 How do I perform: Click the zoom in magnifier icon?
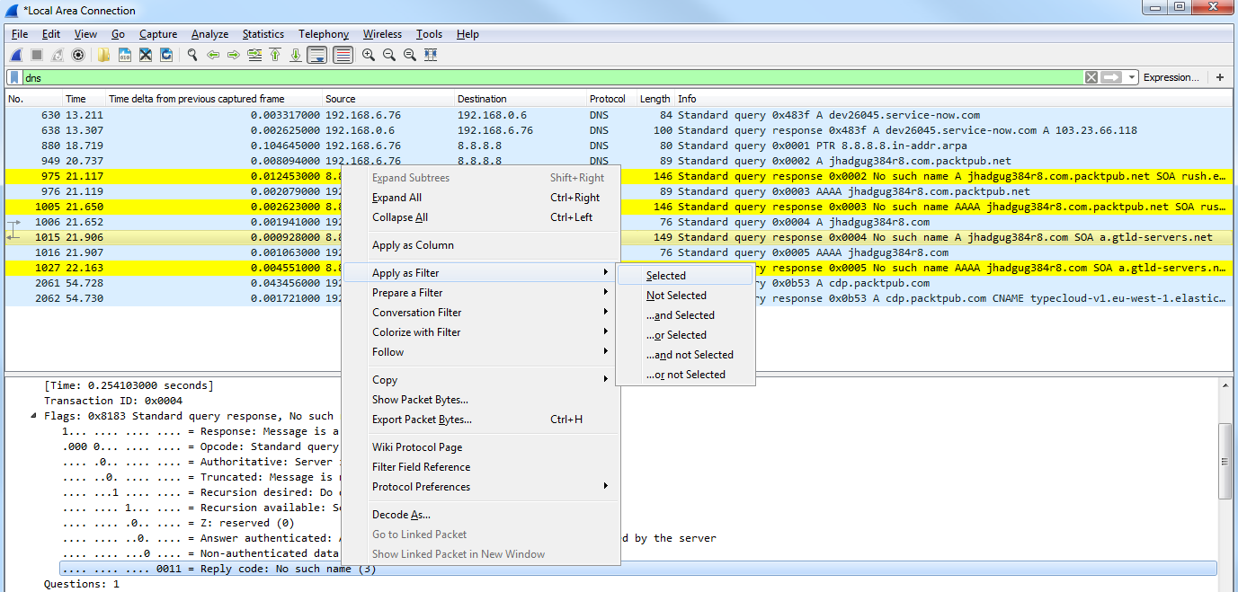pyautogui.click(x=369, y=55)
